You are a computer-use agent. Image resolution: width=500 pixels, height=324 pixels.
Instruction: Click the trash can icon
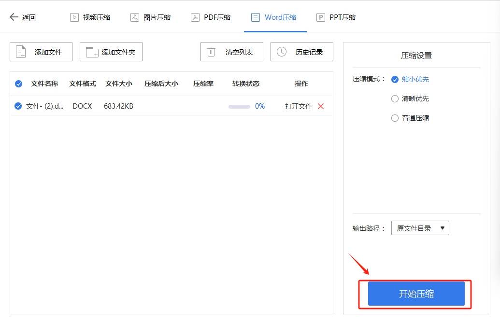pos(211,52)
